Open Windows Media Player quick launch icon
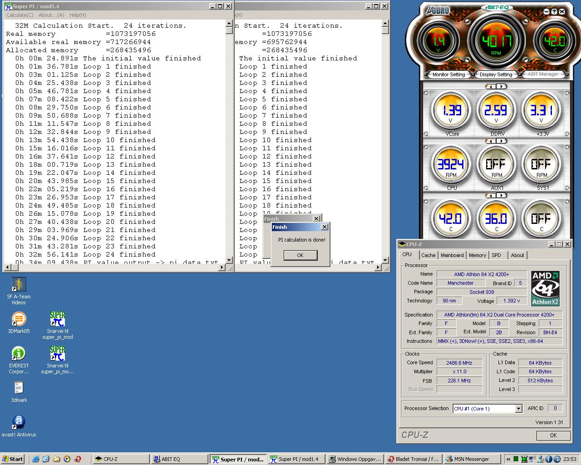581x465 pixels. tap(67, 459)
